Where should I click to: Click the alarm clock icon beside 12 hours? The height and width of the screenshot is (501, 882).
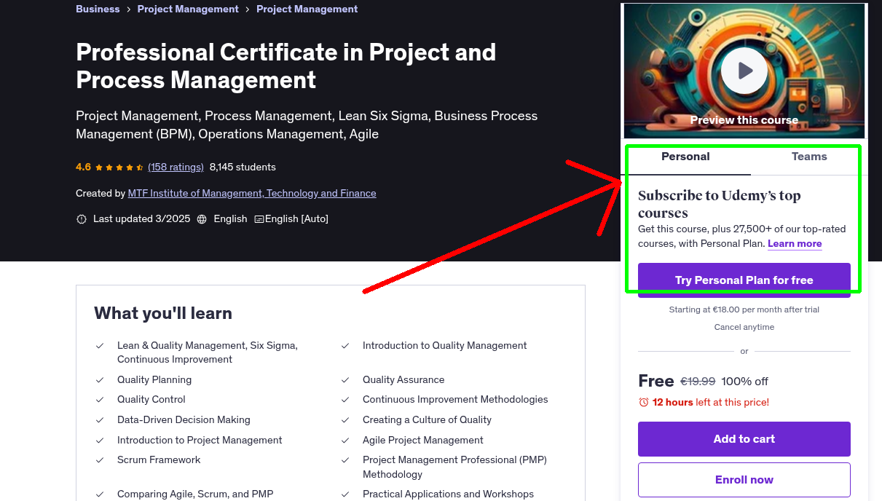click(x=643, y=402)
